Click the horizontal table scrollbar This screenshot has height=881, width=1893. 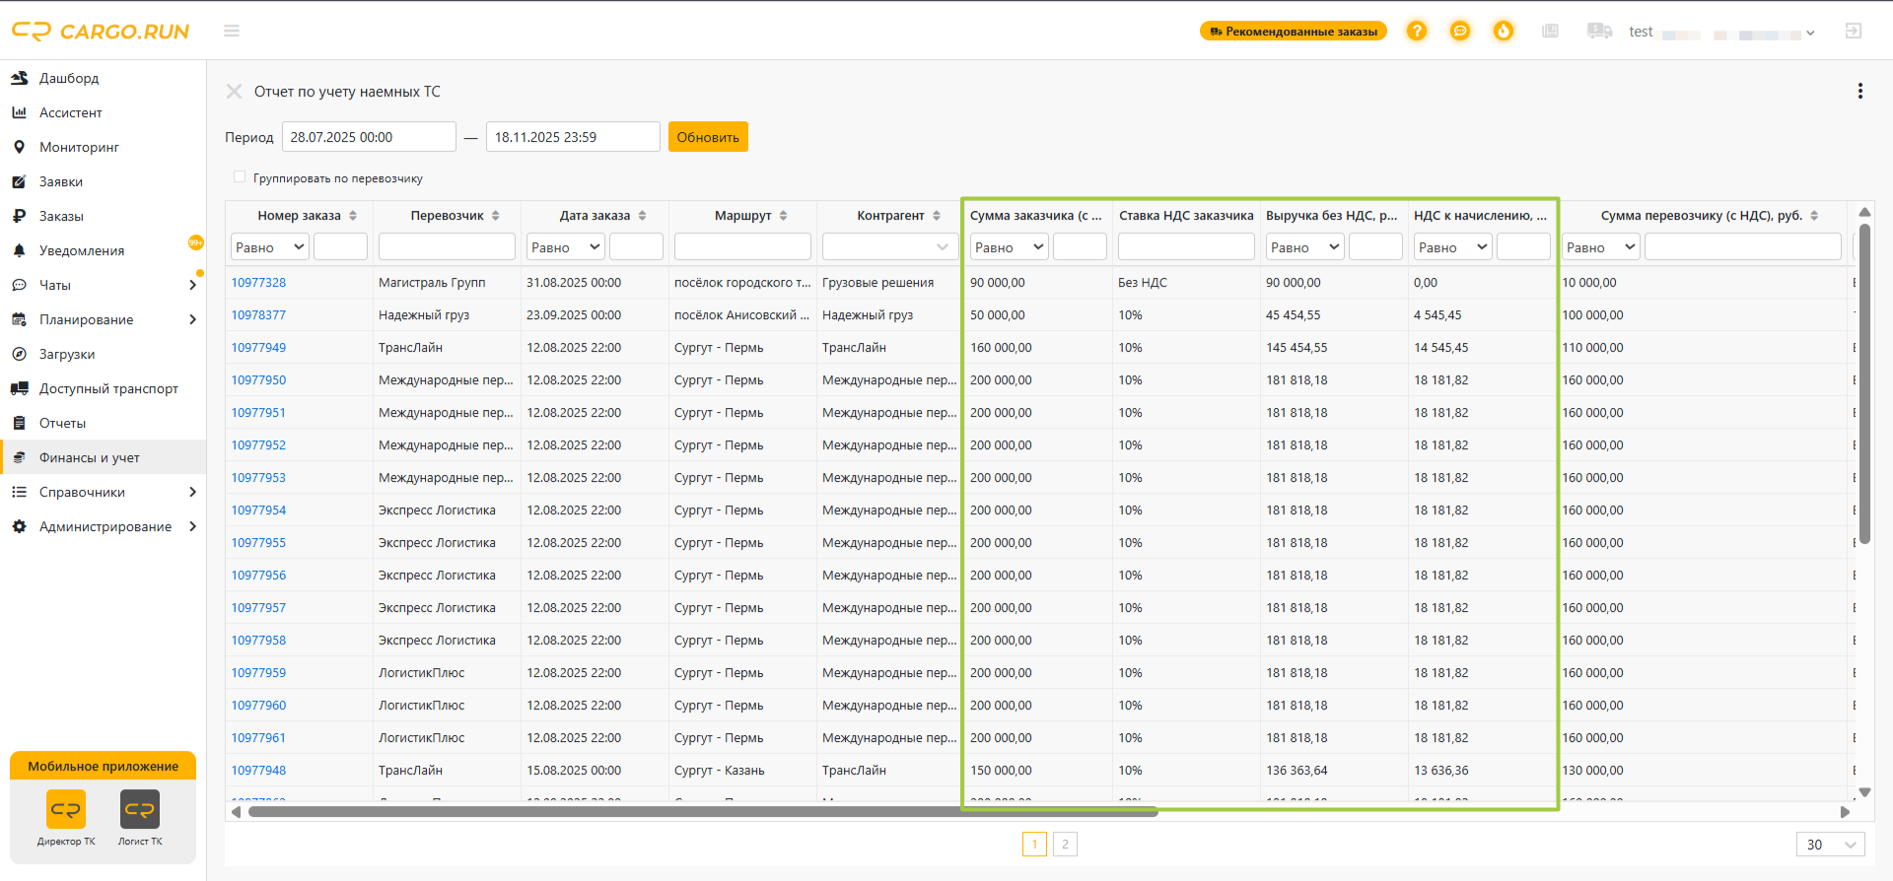coord(703,812)
